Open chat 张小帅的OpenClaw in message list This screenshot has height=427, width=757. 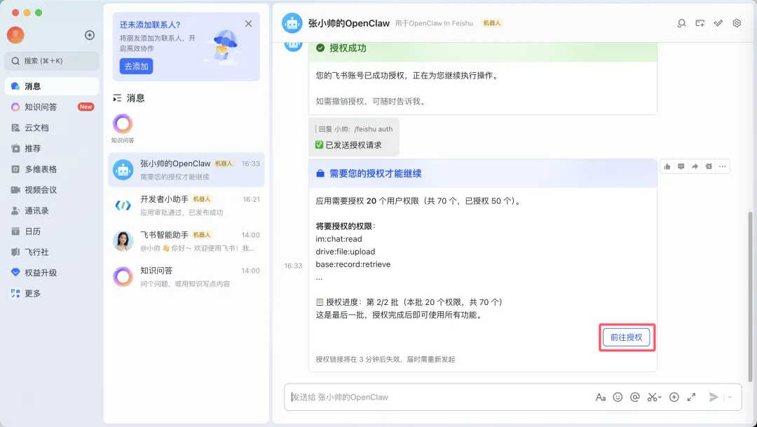(x=186, y=170)
